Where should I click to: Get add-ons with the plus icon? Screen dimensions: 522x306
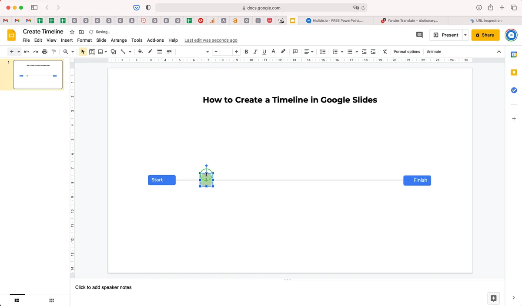pyautogui.click(x=514, y=119)
